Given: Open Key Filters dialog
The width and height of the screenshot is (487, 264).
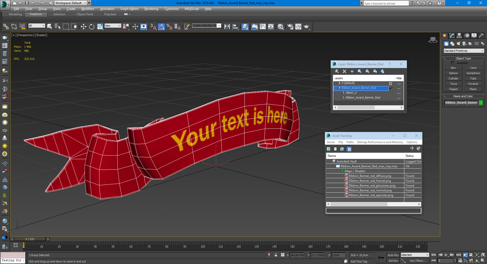Looking at the screenshot, I should (418, 261).
